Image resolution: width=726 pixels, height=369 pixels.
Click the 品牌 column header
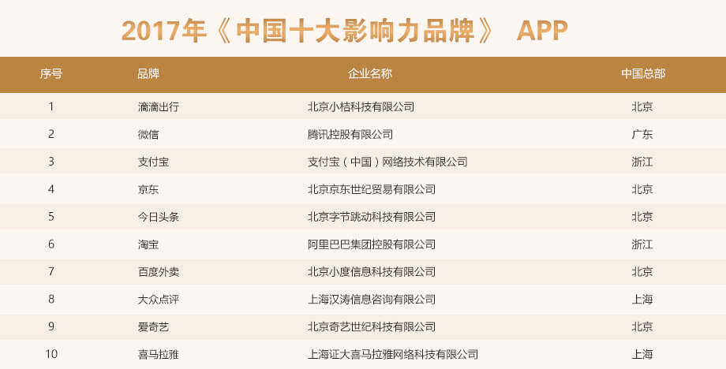pyautogui.click(x=148, y=73)
